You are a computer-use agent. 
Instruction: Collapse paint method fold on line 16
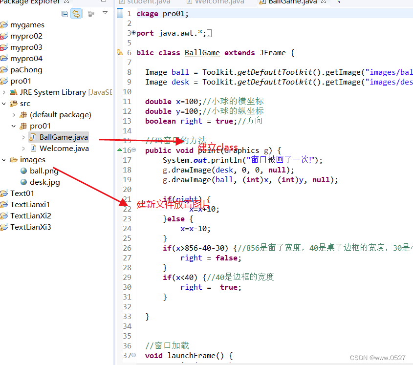click(133, 150)
